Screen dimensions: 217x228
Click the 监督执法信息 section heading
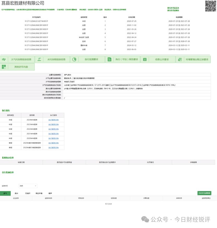tap(8, 158)
